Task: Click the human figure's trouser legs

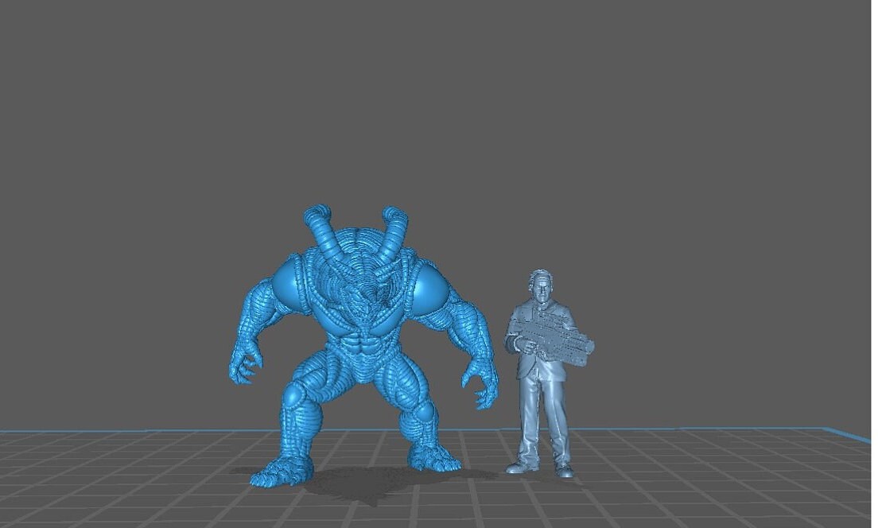Action: coord(542,421)
